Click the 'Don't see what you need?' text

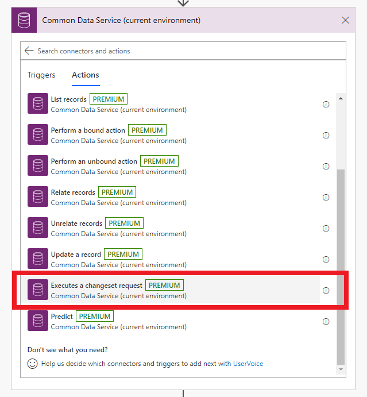click(67, 350)
